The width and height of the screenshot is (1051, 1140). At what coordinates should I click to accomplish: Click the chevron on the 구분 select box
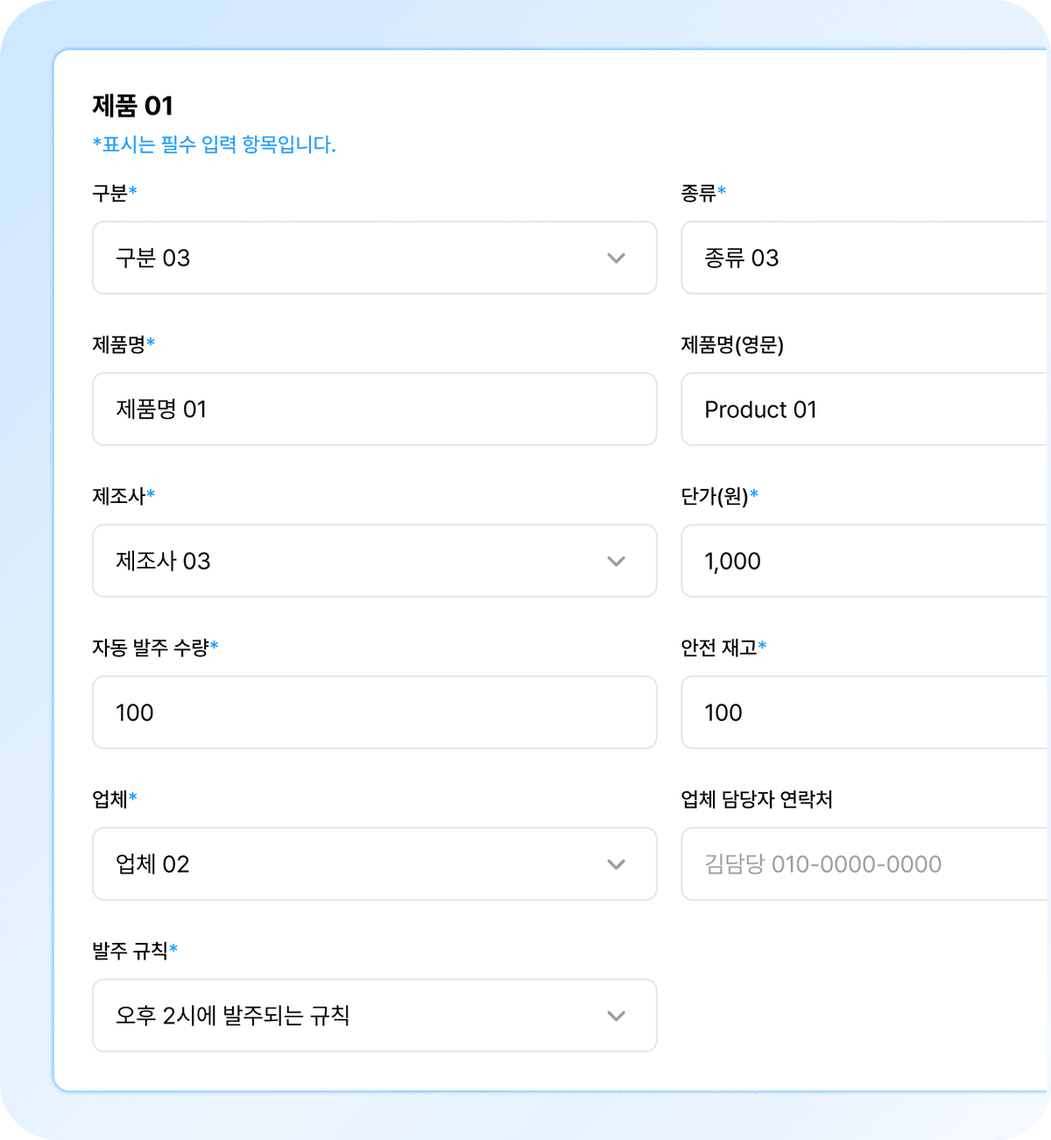pos(616,258)
